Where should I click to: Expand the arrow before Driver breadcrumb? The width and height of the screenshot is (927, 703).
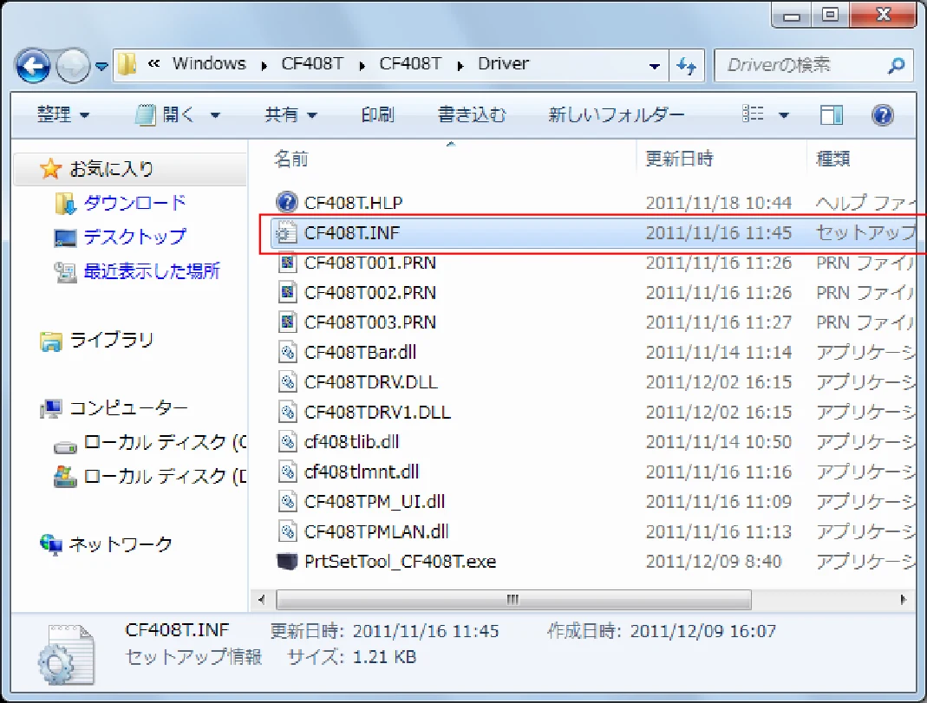[x=460, y=65]
